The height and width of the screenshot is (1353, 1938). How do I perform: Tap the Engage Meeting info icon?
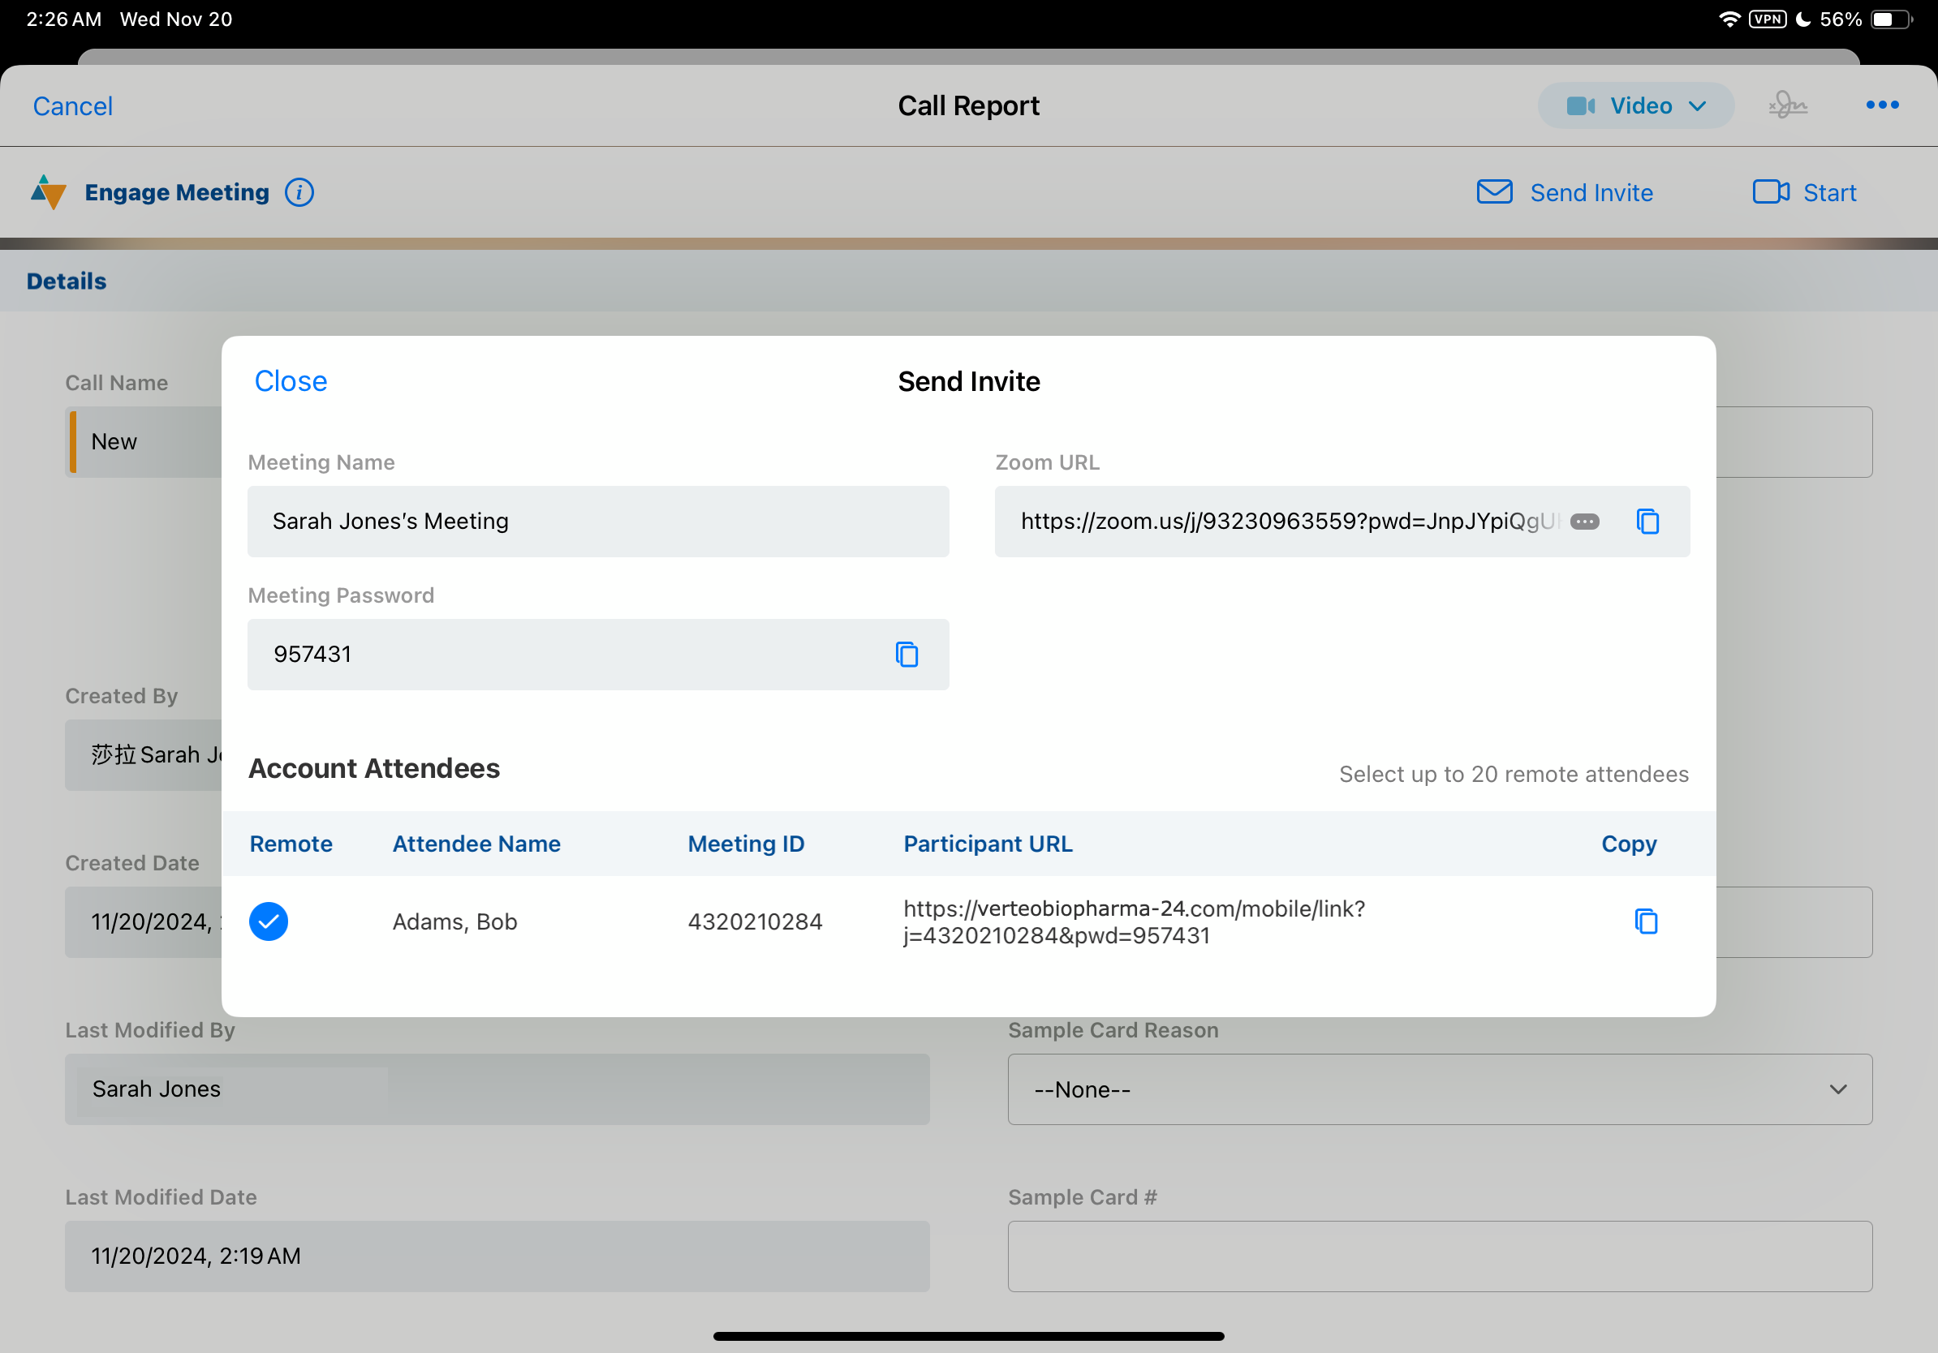(299, 193)
